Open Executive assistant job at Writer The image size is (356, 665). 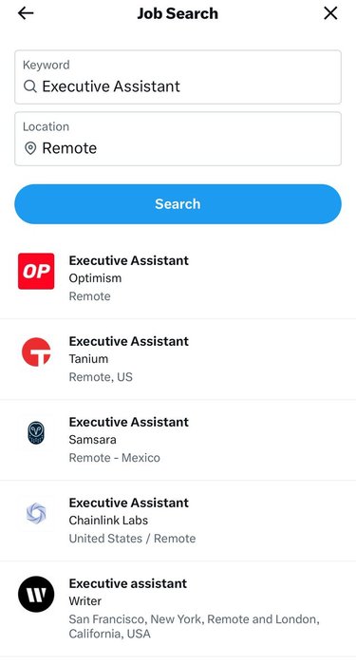point(178,609)
